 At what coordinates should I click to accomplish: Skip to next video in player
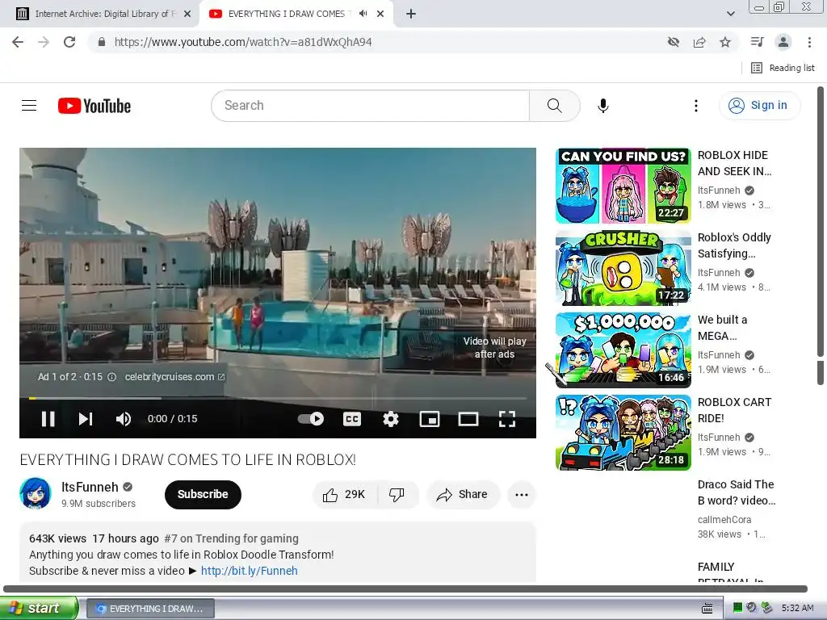point(86,419)
